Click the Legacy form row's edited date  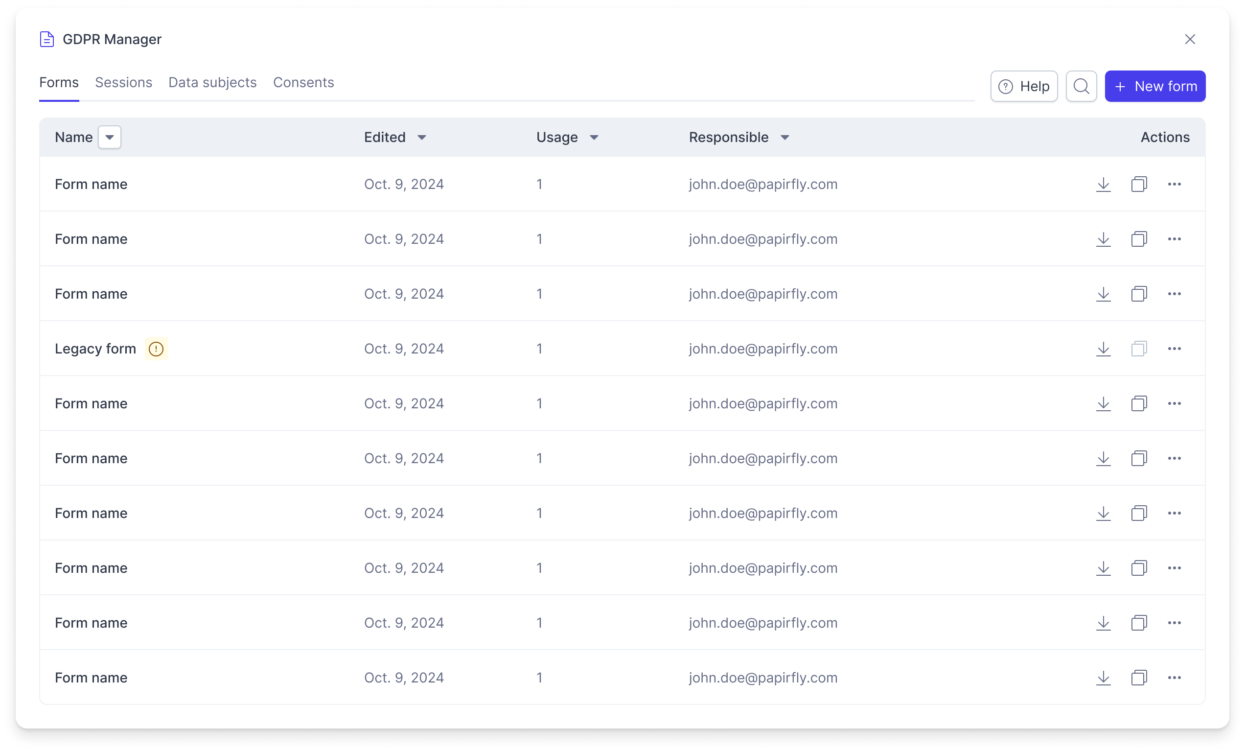[x=404, y=349]
